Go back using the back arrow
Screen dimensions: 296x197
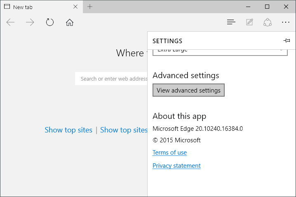click(x=10, y=22)
